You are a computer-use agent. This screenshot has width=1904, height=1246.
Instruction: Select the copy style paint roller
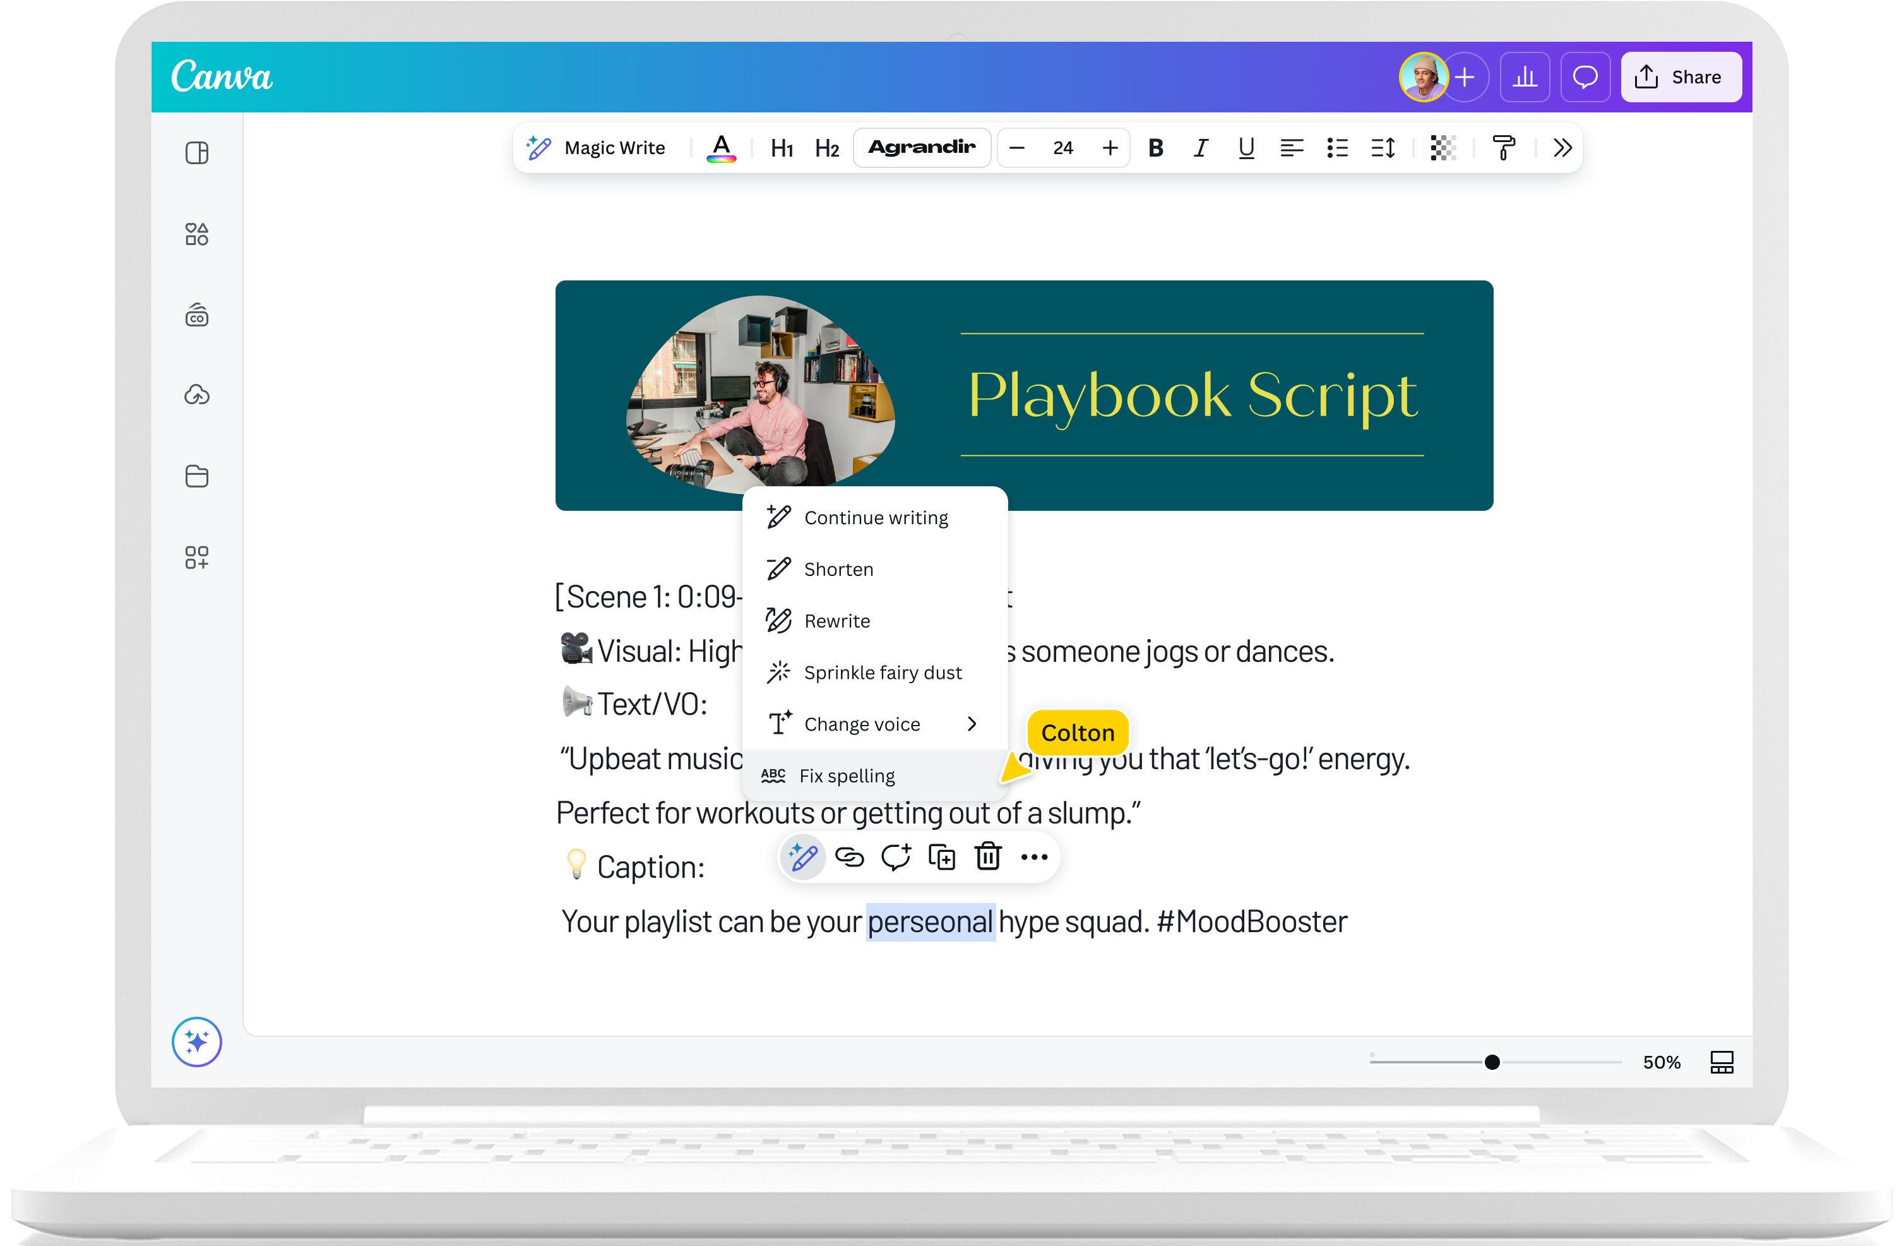[1504, 148]
